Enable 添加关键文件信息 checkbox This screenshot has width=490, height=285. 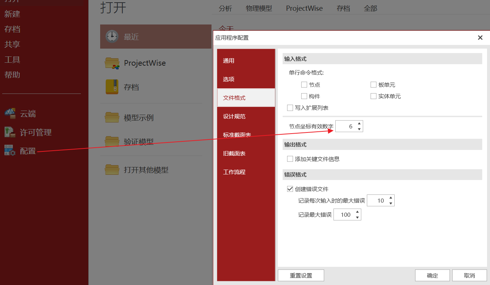tap(290, 159)
